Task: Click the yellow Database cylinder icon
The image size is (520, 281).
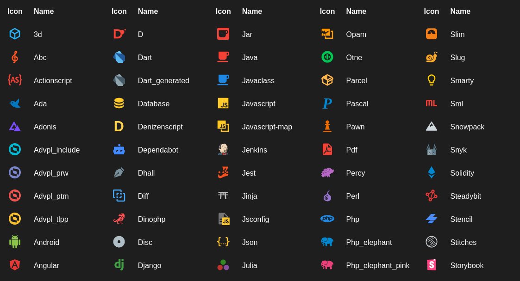Action: pyautogui.click(x=119, y=103)
